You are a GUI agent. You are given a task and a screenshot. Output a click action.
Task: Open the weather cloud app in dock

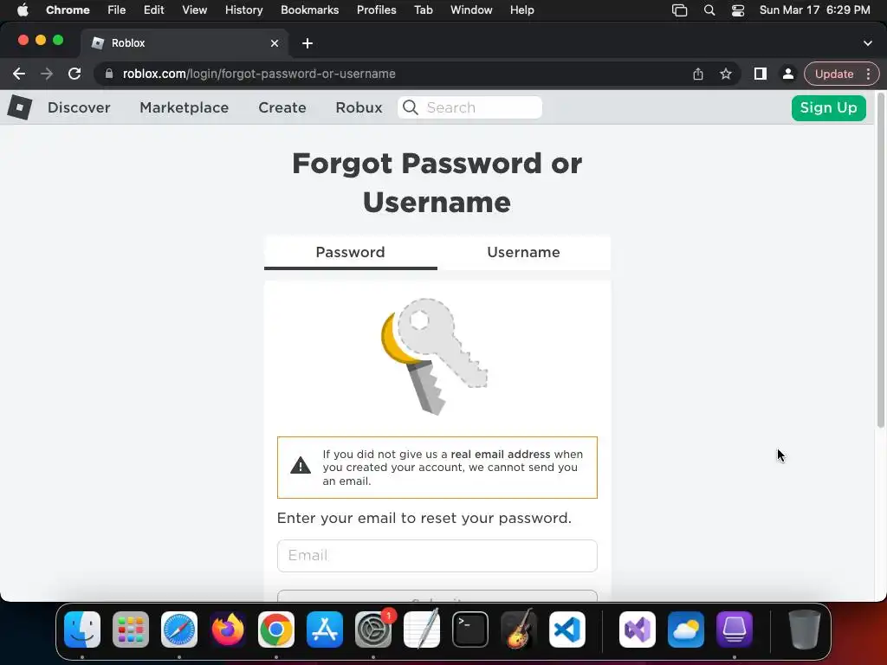(x=686, y=629)
